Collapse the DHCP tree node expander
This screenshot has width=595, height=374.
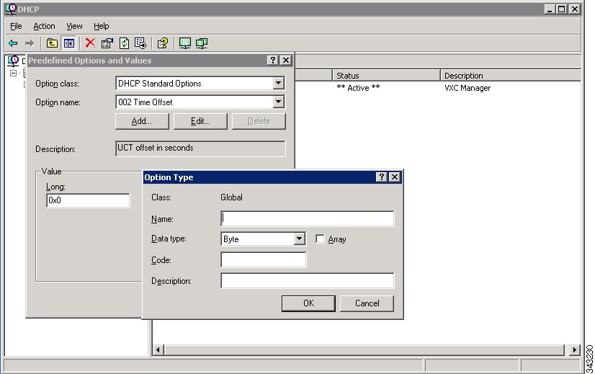pyautogui.click(x=13, y=73)
